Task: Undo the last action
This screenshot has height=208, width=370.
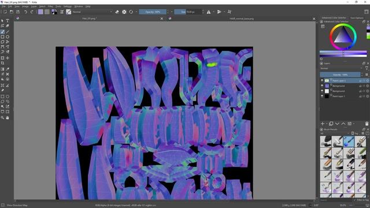Action: pyautogui.click(x=25, y=12)
